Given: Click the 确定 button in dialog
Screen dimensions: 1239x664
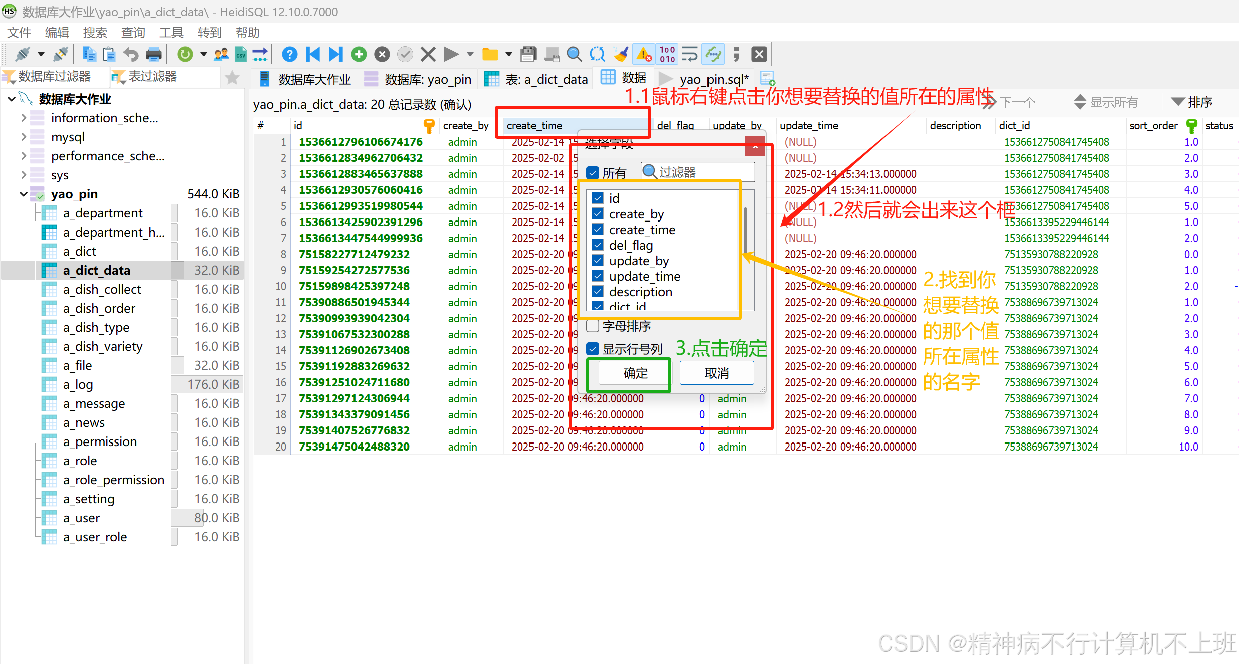Looking at the screenshot, I should coord(635,373).
